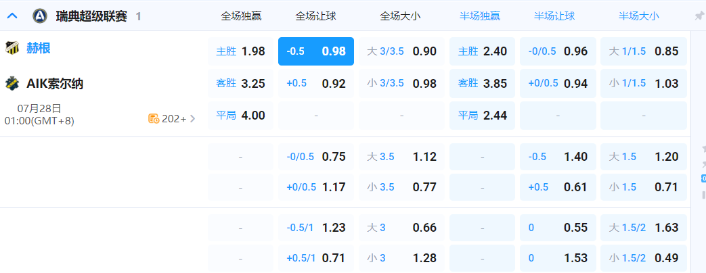Switch to the 半场大小 column header
706x273 pixels.
tap(638, 16)
